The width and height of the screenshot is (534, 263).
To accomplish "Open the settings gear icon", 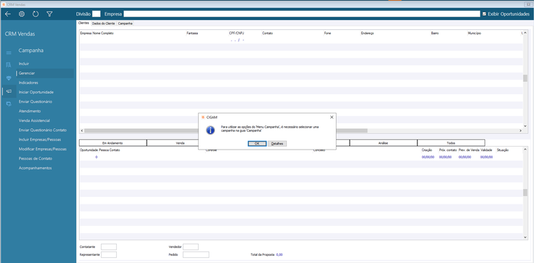I will (21, 14).
